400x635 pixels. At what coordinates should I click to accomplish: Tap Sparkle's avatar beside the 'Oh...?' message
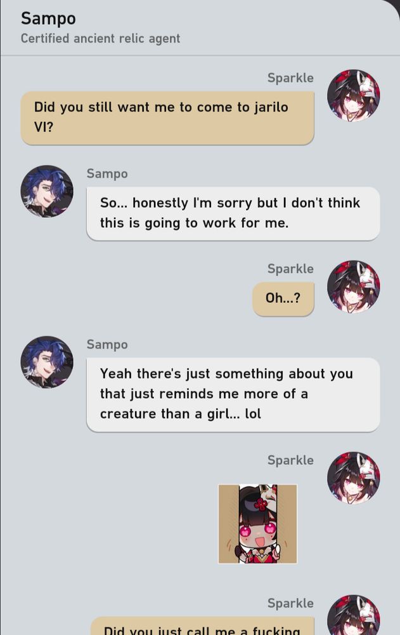click(354, 286)
